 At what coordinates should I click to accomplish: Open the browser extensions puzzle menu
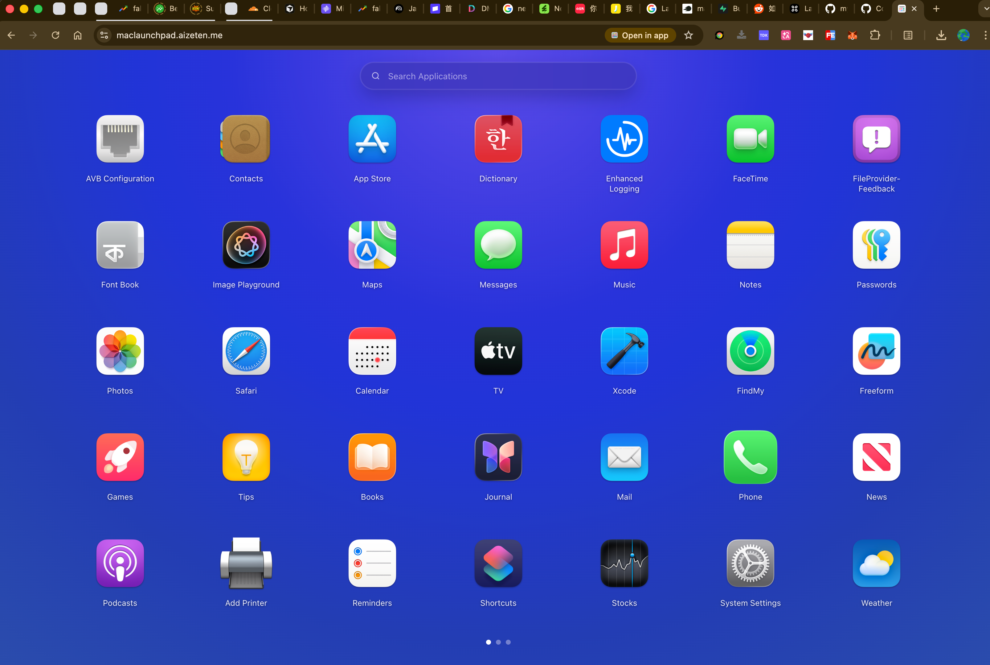875,35
